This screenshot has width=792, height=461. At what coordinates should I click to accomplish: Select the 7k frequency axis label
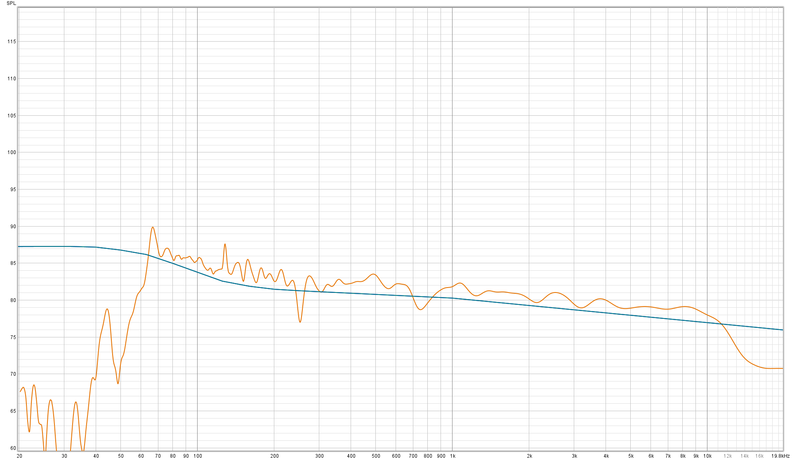tap(668, 456)
